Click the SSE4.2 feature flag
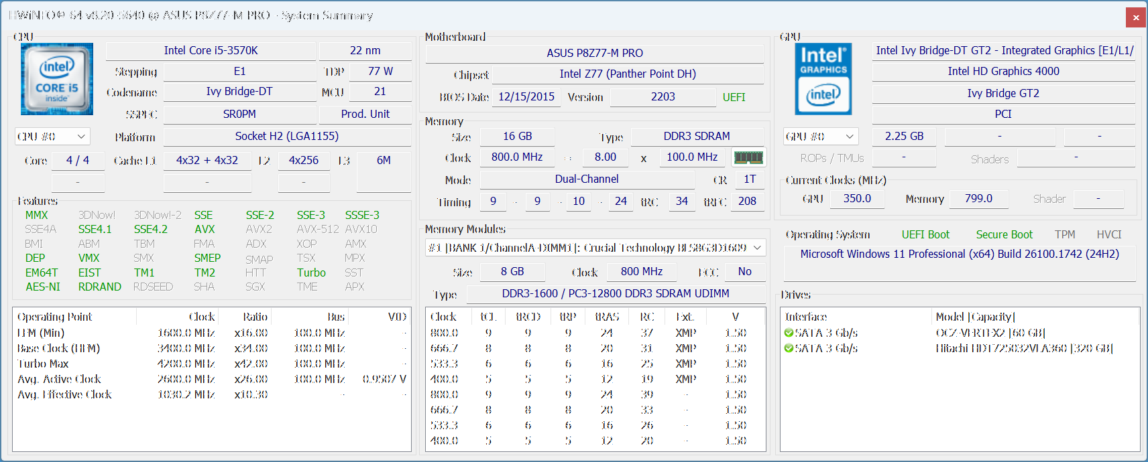 151,230
